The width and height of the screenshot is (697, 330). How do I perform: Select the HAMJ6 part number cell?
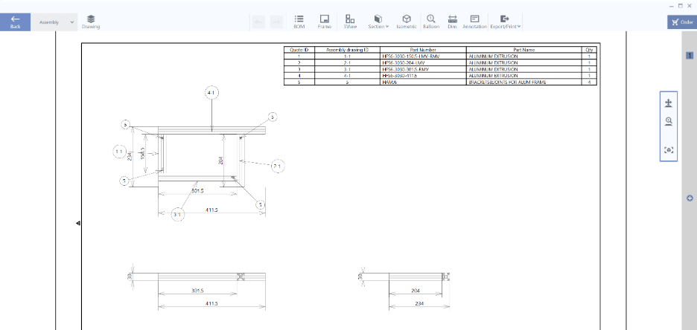click(423, 82)
